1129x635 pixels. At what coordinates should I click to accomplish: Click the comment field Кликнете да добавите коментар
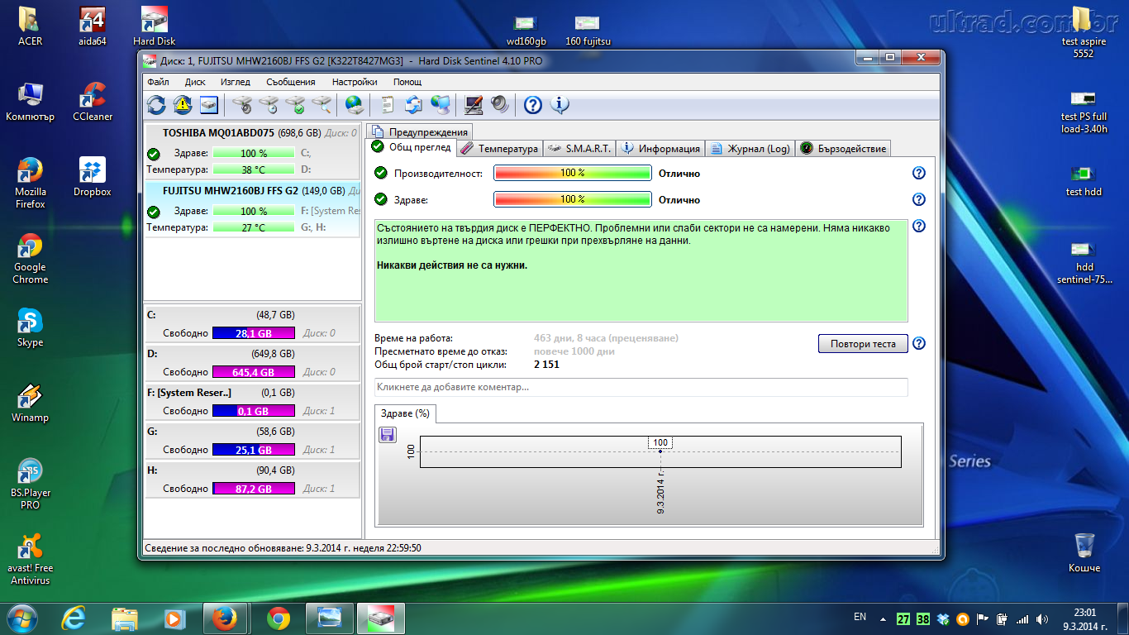click(x=641, y=387)
